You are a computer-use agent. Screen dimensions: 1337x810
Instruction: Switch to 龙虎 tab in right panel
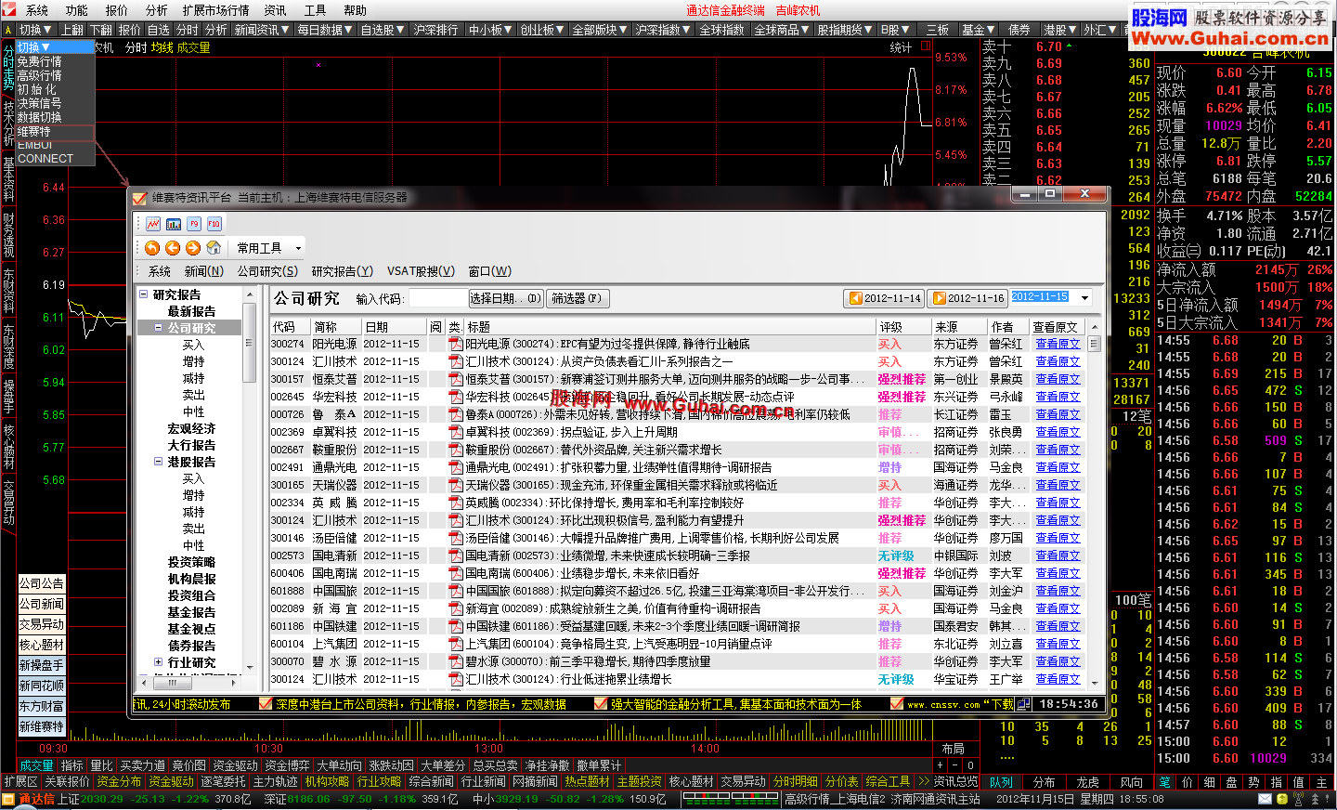coord(1087,782)
